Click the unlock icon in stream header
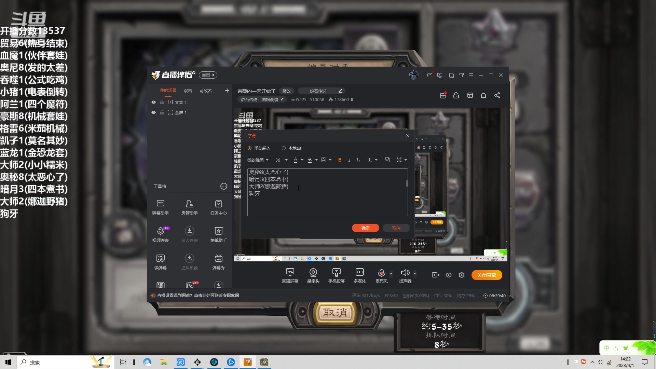 (x=456, y=95)
